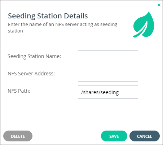This screenshot has width=163, height=145.
Task: Click into the NFS Server Address box
Action: (x=108, y=75)
